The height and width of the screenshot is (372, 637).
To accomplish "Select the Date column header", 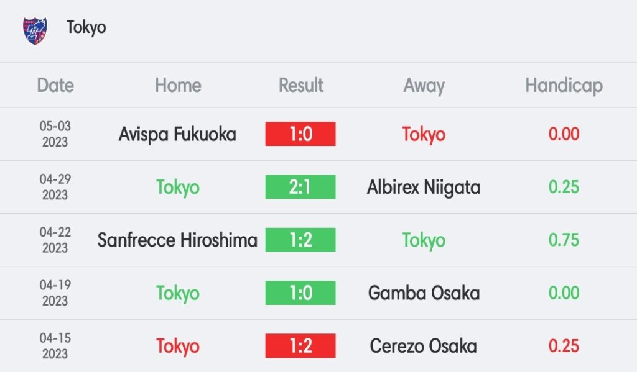I will click(x=55, y=85).
